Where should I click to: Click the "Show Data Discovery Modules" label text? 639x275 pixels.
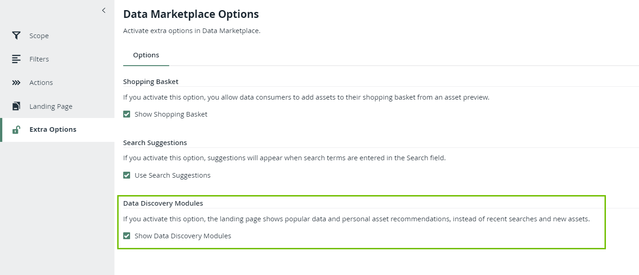click(x=183, y=236)
